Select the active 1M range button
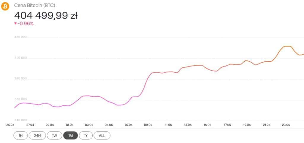The image size is (304, 143). tap(70, 136)
